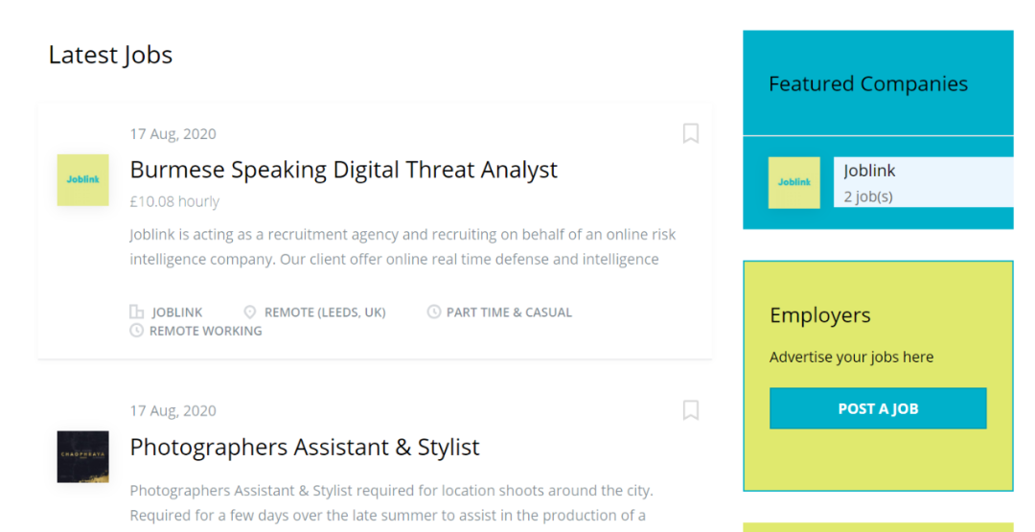The image size is (1035, 532).
Task: Click the JOBLINK company tag with building icon
Action: coord(167,312)
